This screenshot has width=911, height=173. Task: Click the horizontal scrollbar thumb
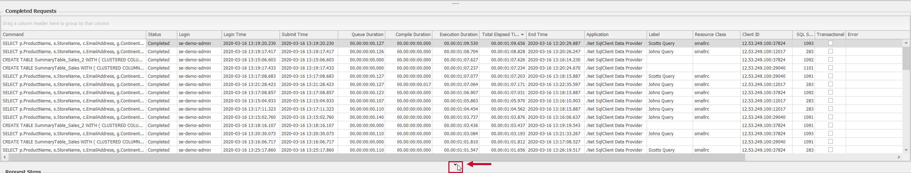pyautogui.click(x=377, y=157)
